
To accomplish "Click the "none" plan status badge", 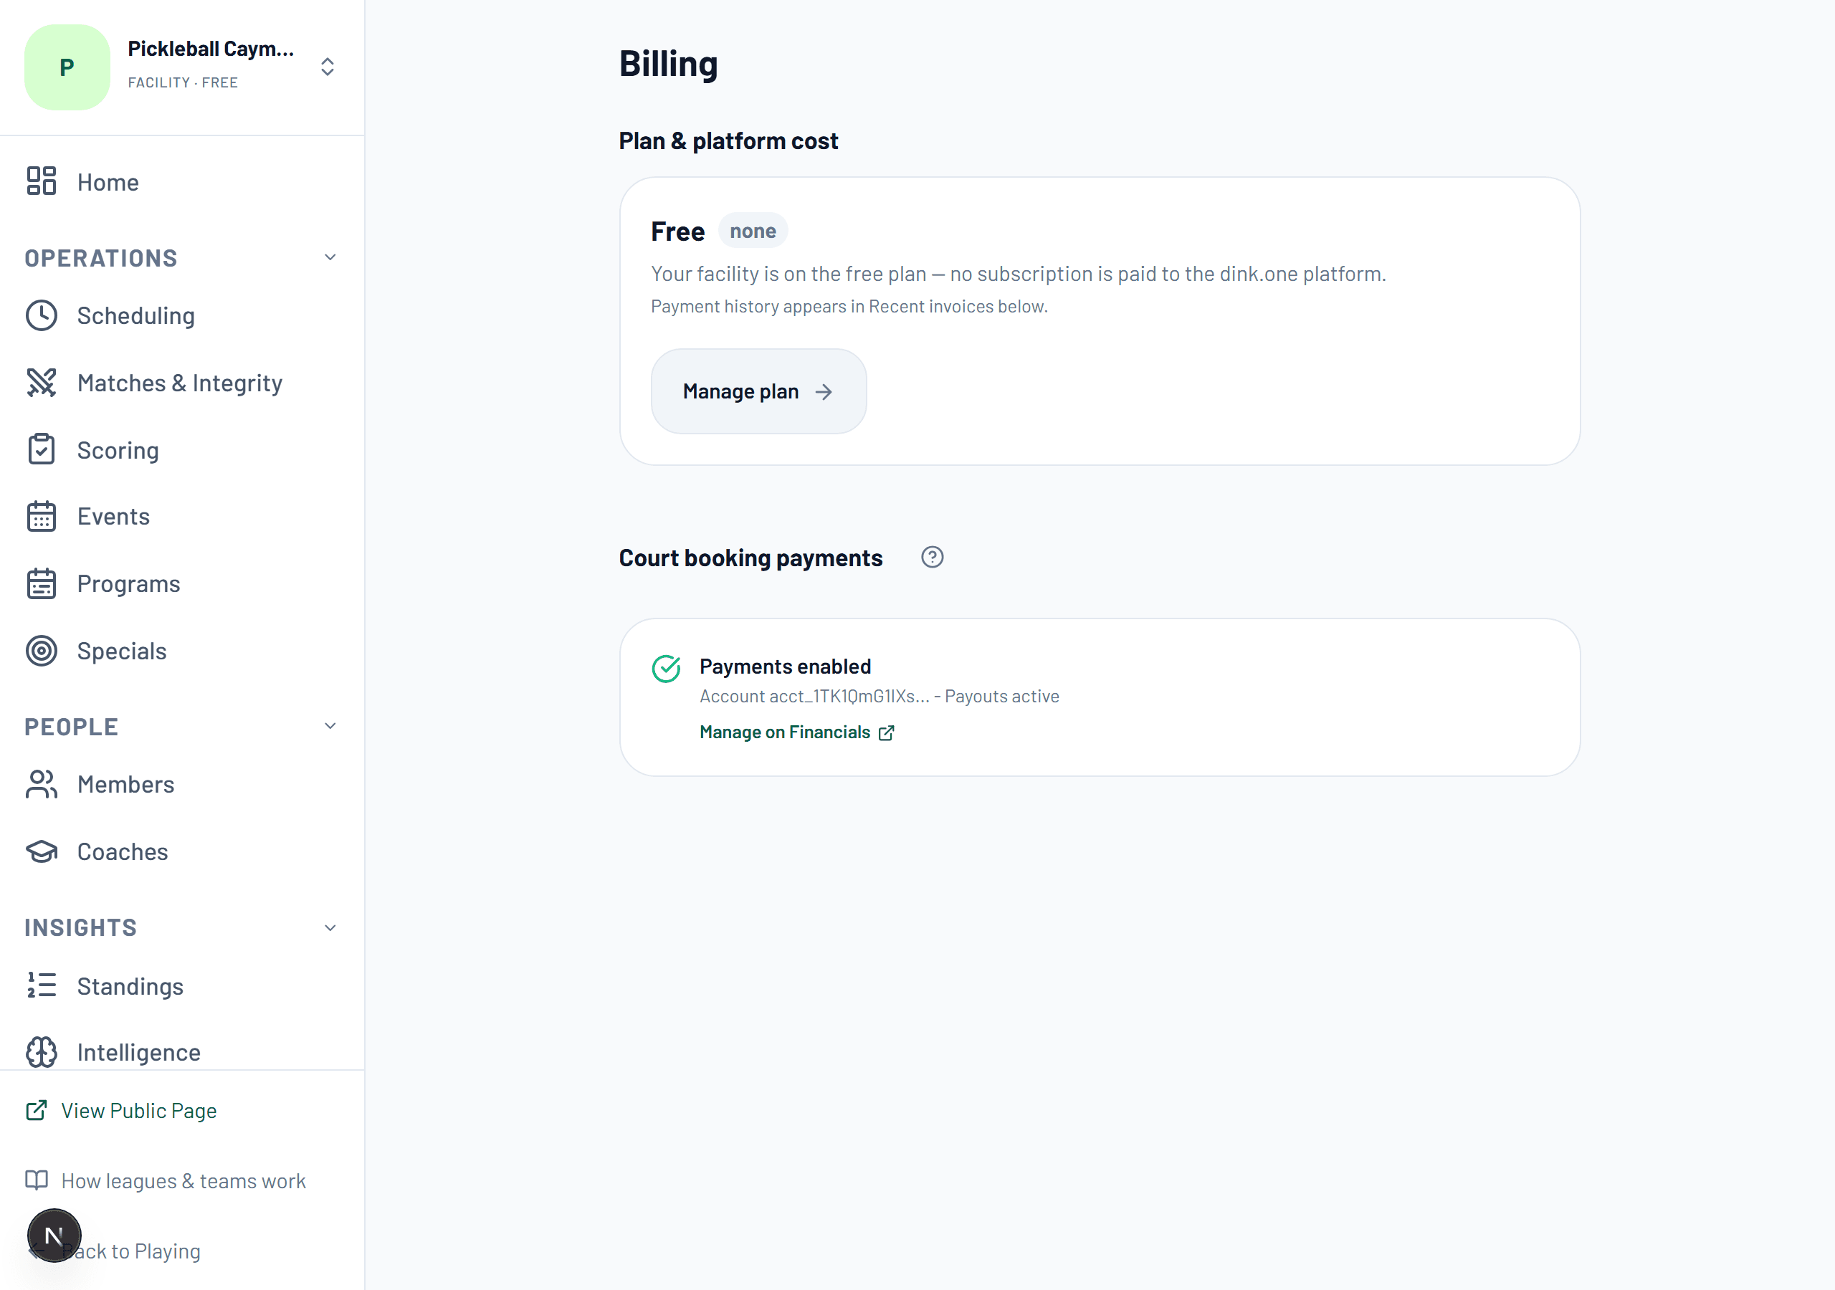I will pyautogui.click(x=753, y=231).
